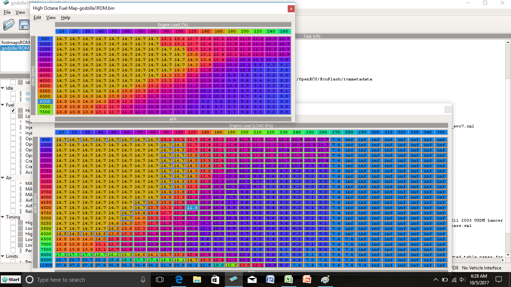Open the Paint icon in taskbar
511x287 pixels.
pyautogui.click(x=325, y=280)
